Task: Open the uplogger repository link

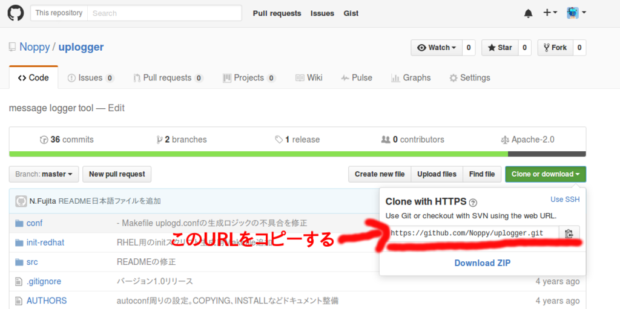Action: [81, 47]
